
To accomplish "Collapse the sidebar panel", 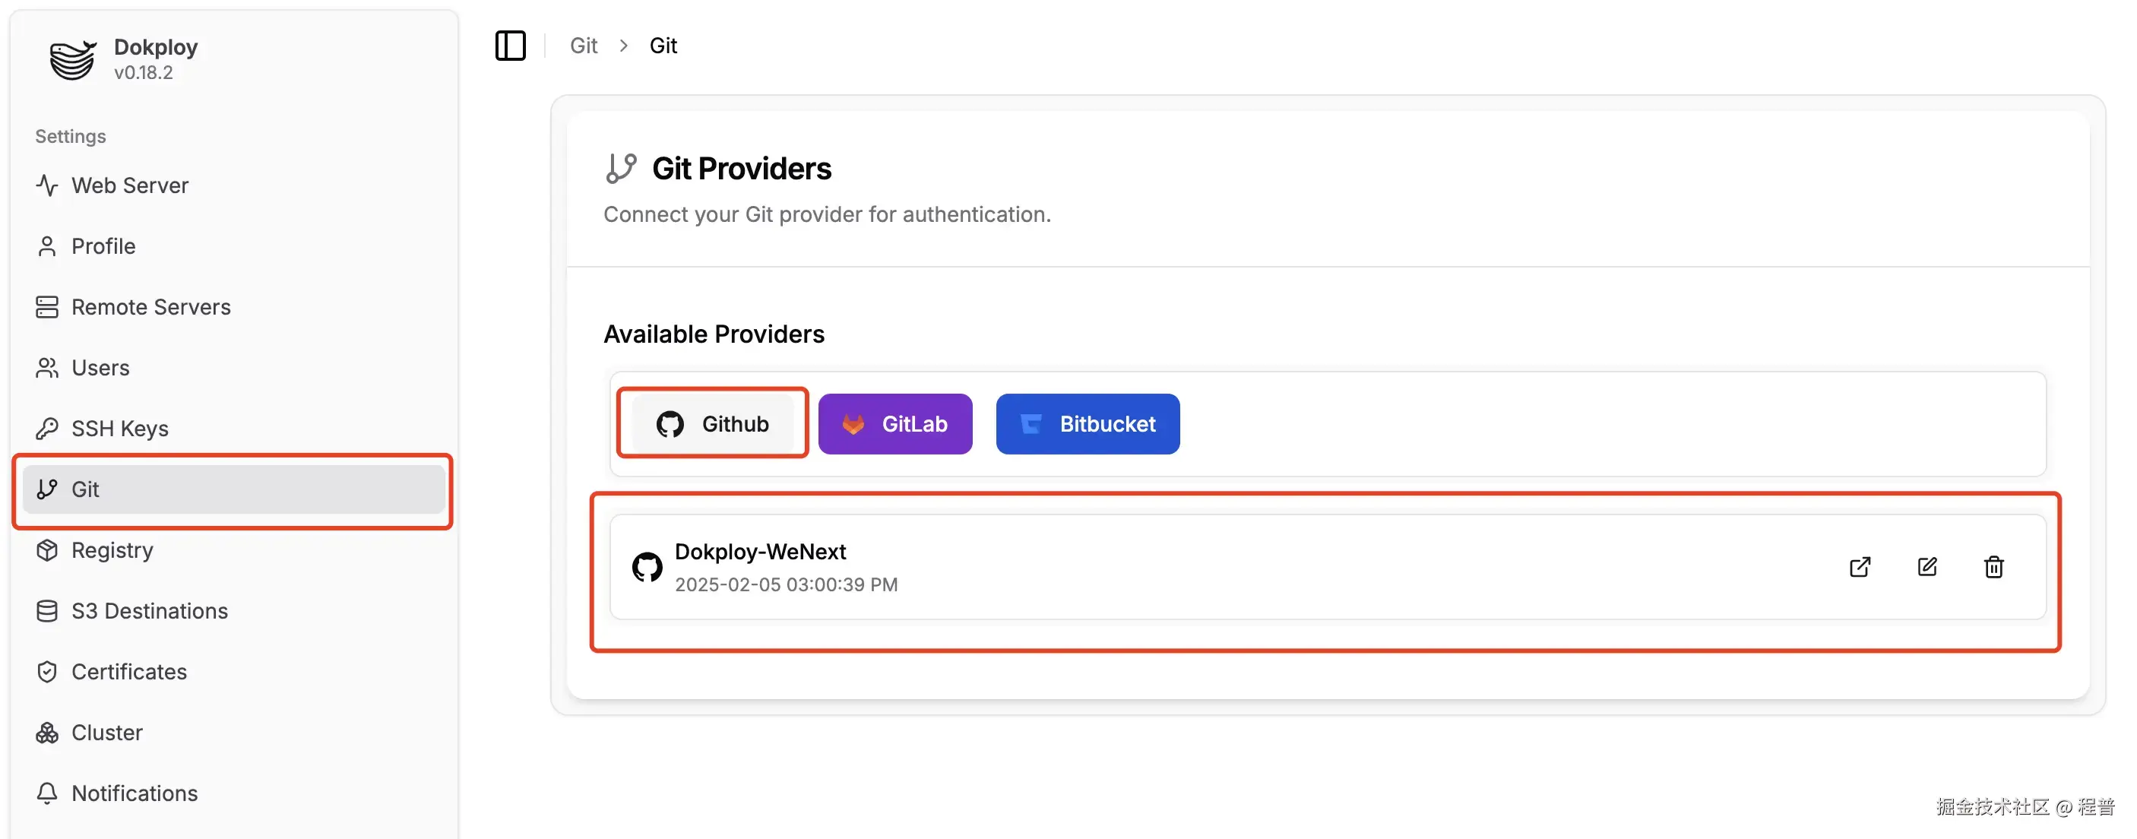I will (509, 46).
